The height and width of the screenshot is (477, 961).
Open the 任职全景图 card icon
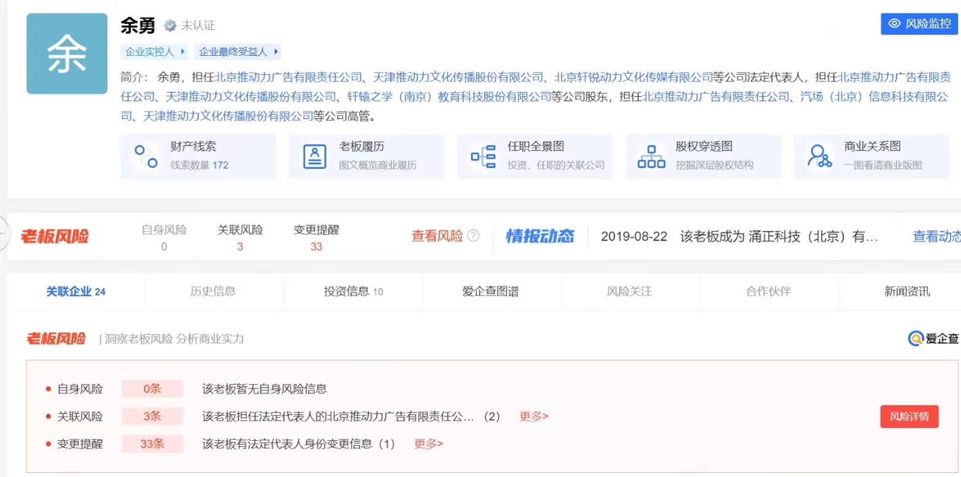click(x=483, y=156)
